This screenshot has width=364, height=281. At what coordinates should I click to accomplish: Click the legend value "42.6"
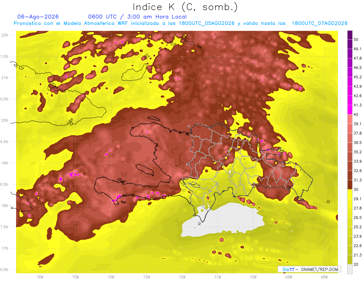click(358, 96)
